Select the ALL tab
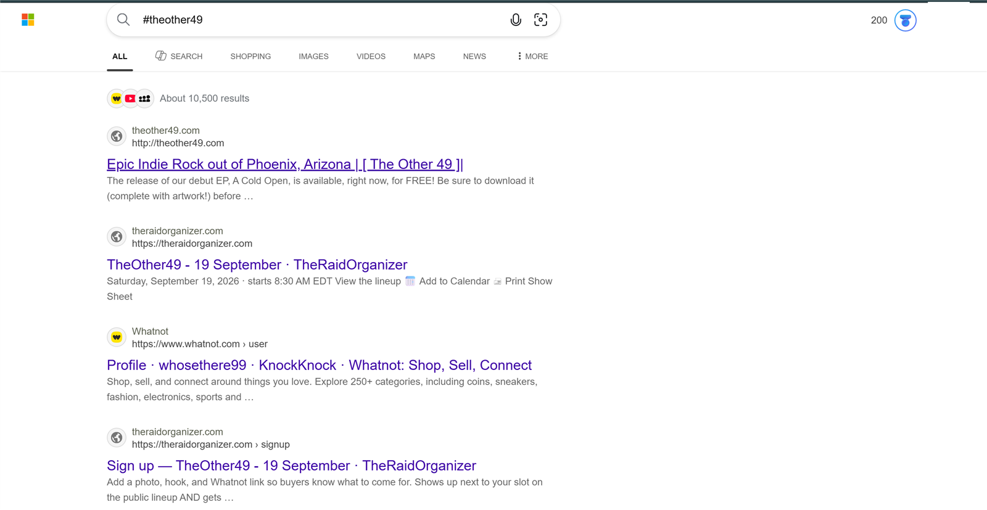The image size is (987, 510). tap(120, 56)
